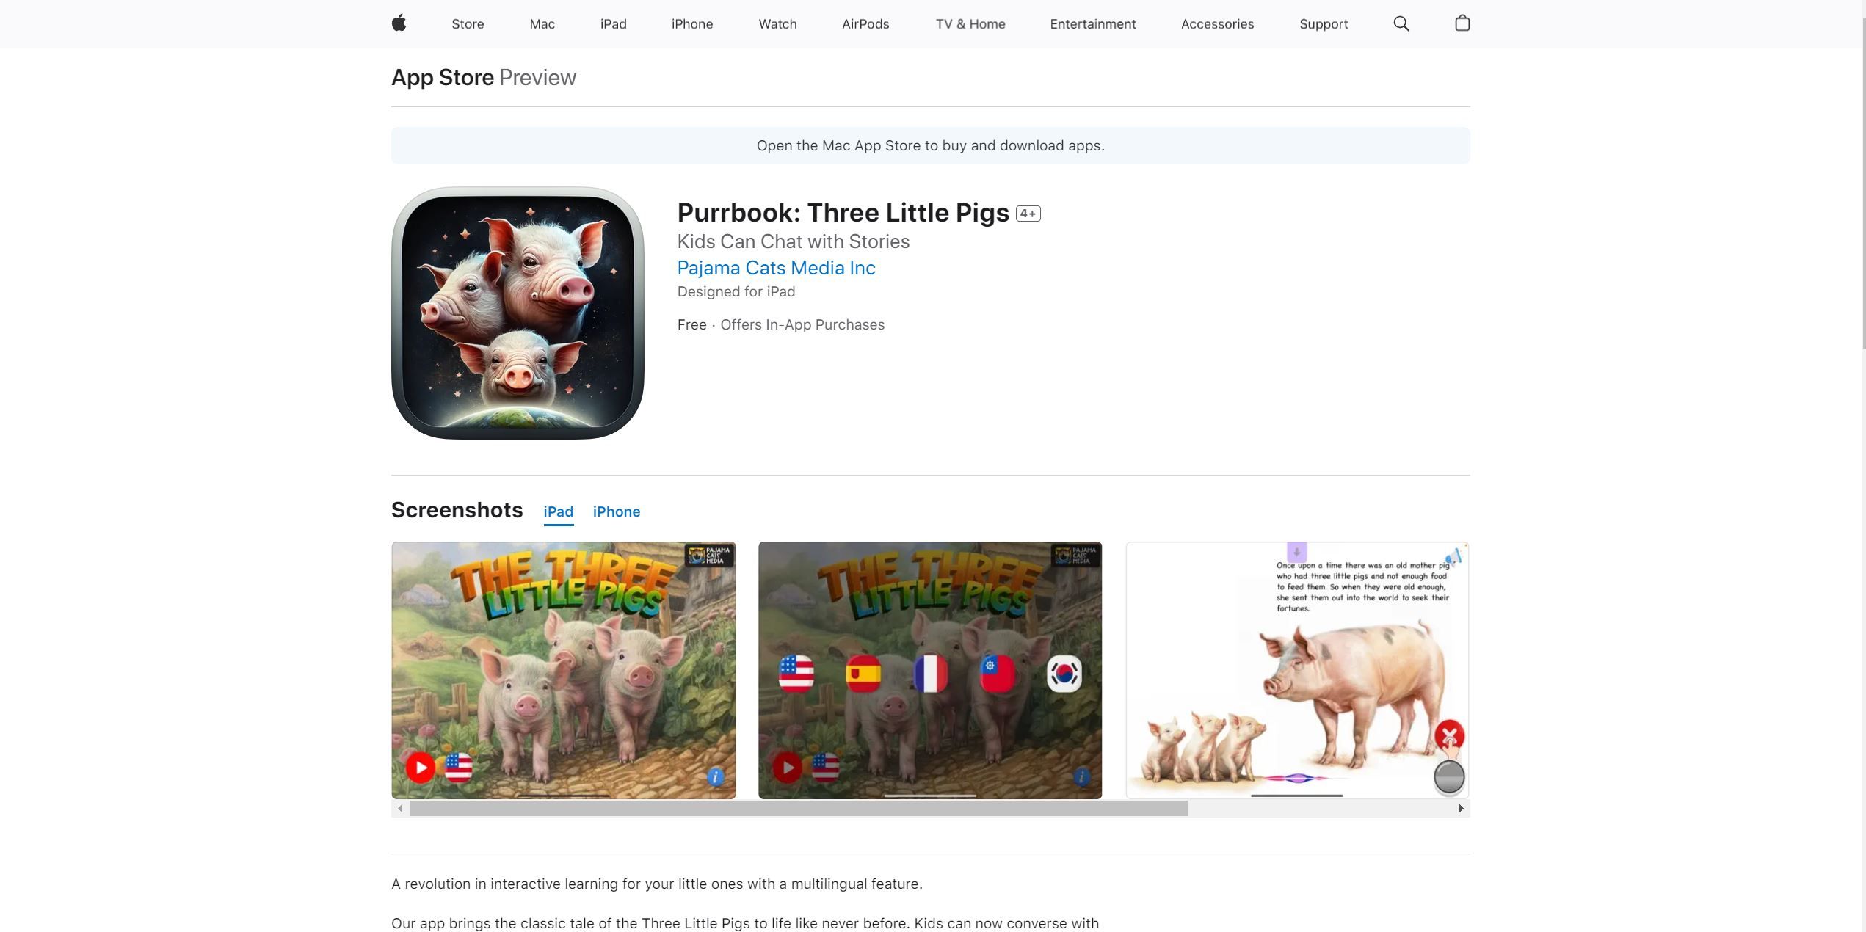Click the App Store heading link

pyautogui.click(x=442, y=77)
